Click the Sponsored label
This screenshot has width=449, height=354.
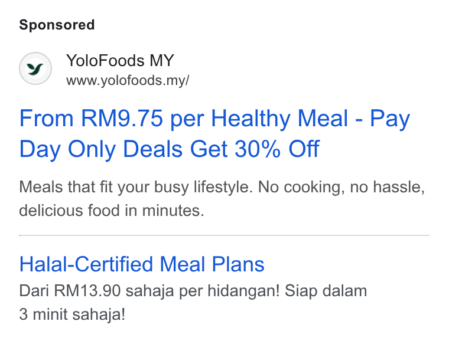coord(57,25)
